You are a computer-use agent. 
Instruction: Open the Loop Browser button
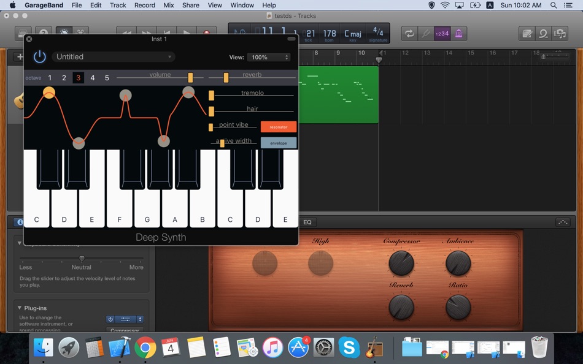(543, 34)
